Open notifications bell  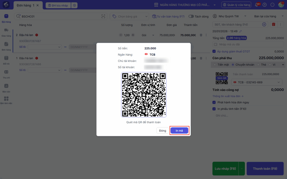coord(257,5)
